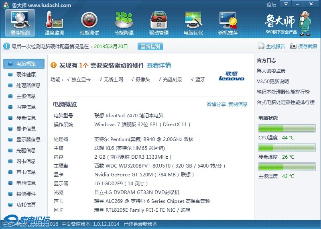Image resolution: width=321 pixels, height=229 pixels.
Task: Click the 微博分享 share link
Action: point(216,104)
